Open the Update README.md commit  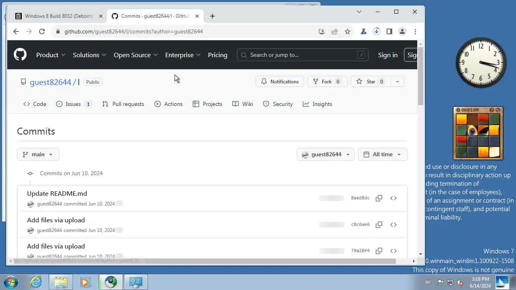coord(57,193)
